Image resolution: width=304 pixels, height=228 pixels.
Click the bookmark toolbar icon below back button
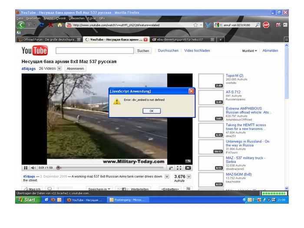coord(19,33)
